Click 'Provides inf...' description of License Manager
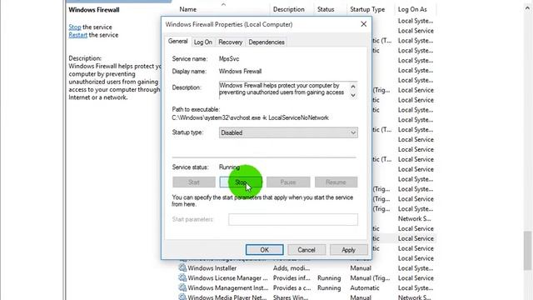This screenshot has height=300, width=533. click(291, 277)
